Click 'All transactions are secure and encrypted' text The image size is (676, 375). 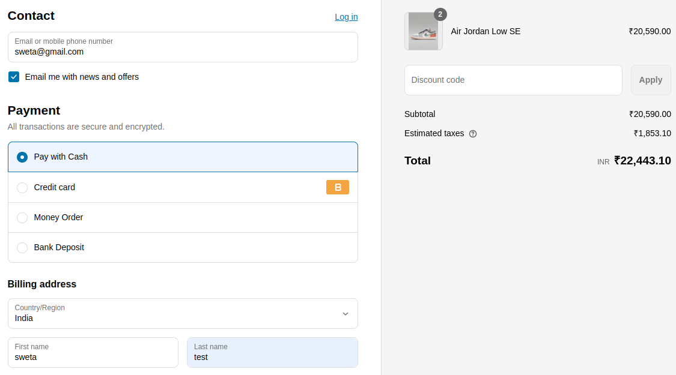click(86, 127)
